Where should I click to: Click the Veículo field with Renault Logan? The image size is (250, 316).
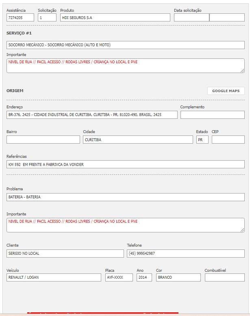54,277
